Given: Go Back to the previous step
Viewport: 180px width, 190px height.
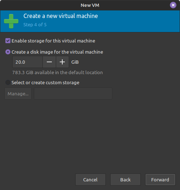Looking at the screenshot, I should [125, 180].
